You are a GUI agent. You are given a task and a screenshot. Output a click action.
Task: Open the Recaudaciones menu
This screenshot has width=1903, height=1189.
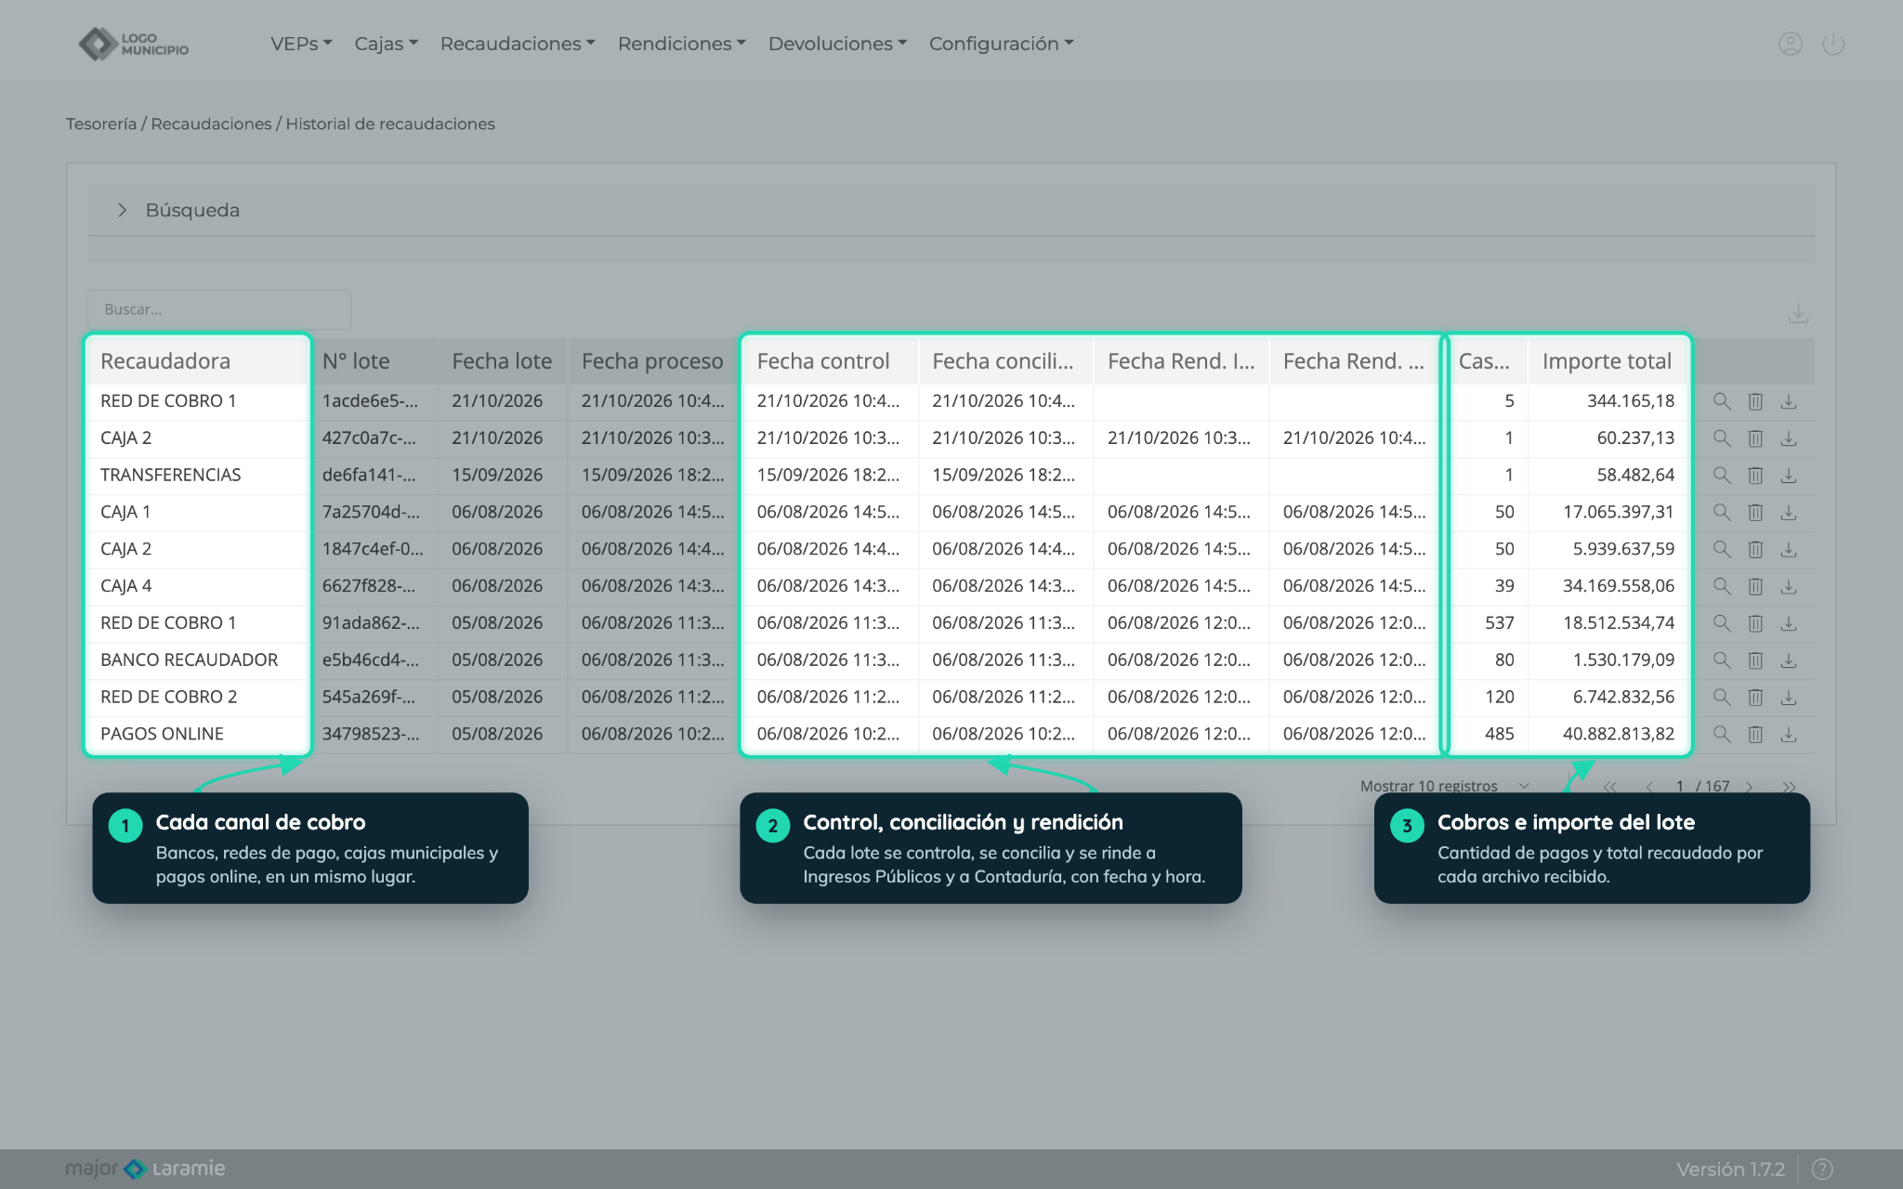[x=518, y=44]
